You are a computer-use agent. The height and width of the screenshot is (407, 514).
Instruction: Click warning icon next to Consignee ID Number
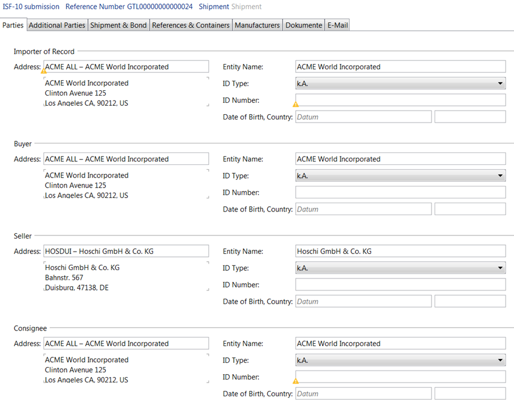[x=295, y=380]
